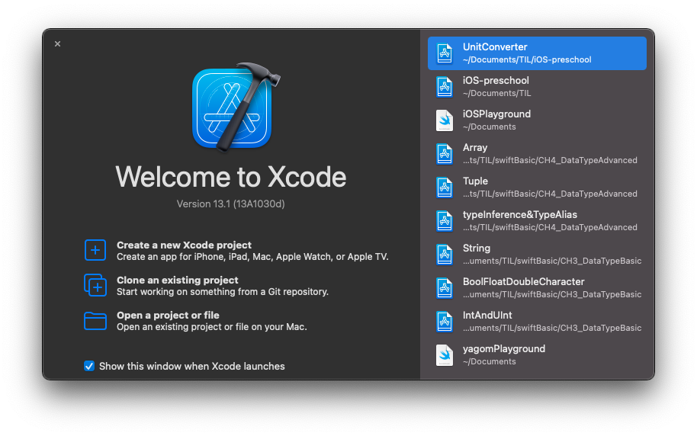This screenshot has width=697, height=436.
Task: Open the IntAndUInt recent project
Action: coord(537,322)
